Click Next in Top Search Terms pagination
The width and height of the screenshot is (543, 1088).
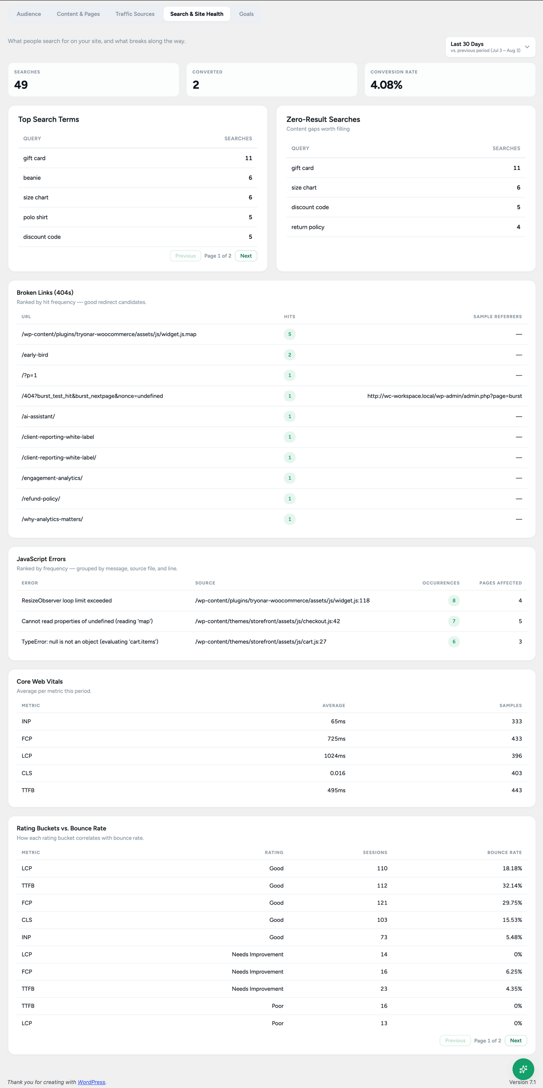[246, 256]
